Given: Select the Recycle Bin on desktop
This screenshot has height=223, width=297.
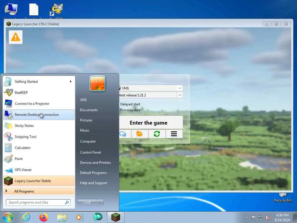Looking at the screenshot, I should (x=282, y=198).
